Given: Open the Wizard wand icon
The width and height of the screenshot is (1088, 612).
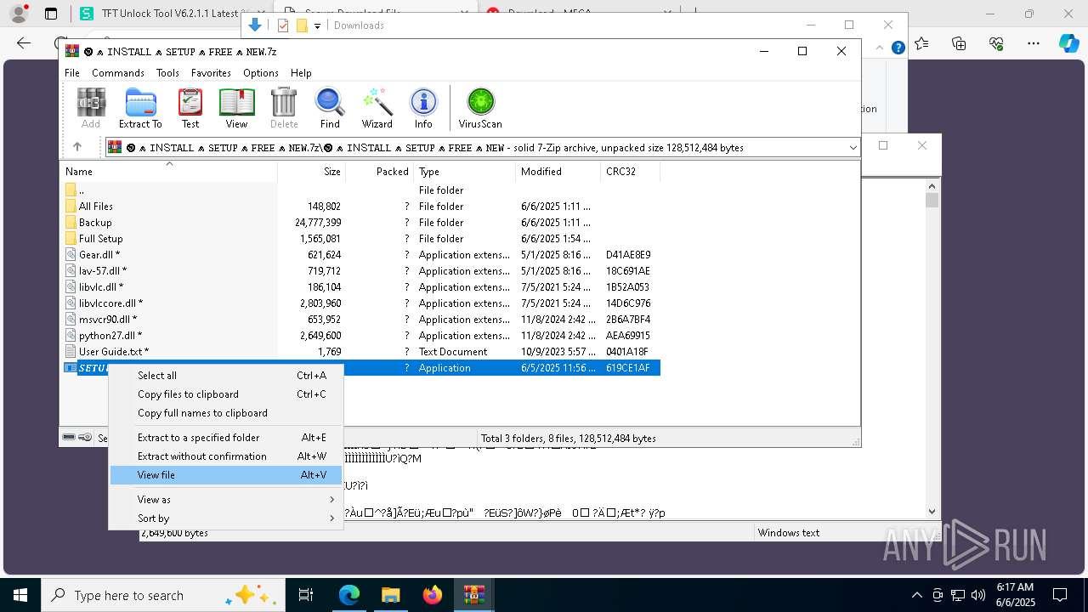Looking at the screenshot, I should (377, 108).
